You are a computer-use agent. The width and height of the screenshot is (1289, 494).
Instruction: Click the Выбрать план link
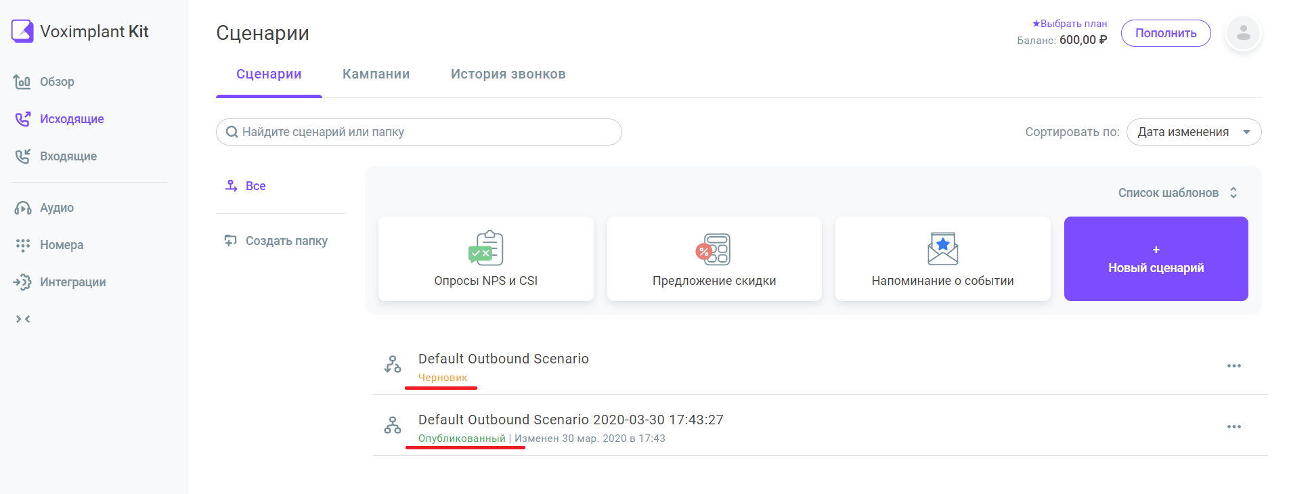(1070, 24)
